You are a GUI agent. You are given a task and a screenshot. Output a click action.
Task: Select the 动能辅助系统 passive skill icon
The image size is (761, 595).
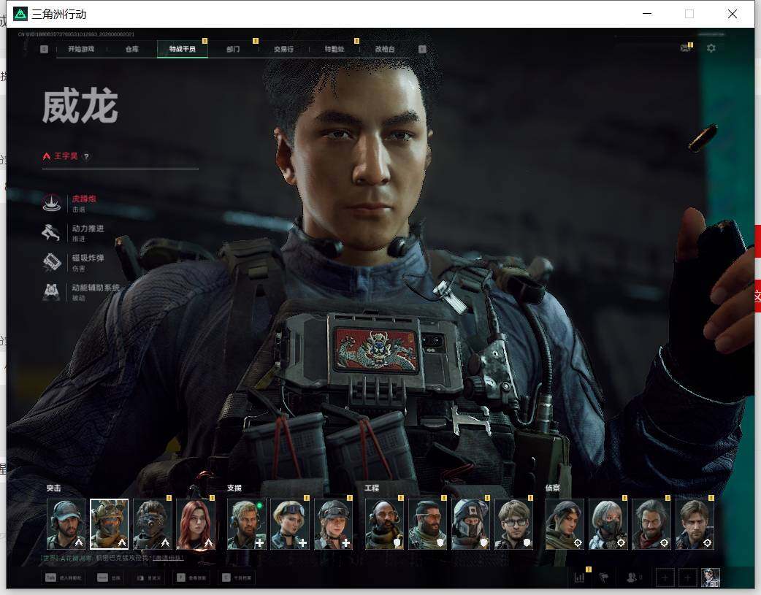tap(51, 292)
